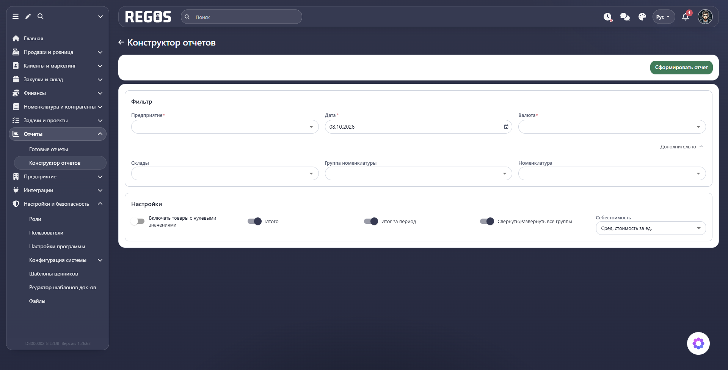Open Готовые отчеты submenu item
728x370 pixels.
click(x=60, y=149)
